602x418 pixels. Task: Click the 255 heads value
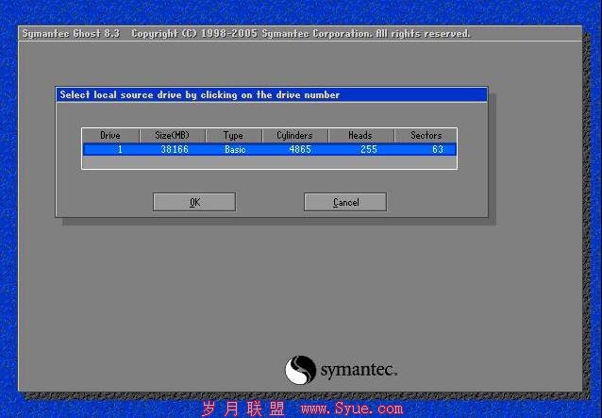click(x=369, y=149)
